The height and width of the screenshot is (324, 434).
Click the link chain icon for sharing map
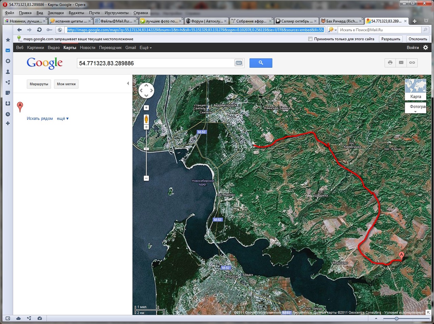coord(412,63)
